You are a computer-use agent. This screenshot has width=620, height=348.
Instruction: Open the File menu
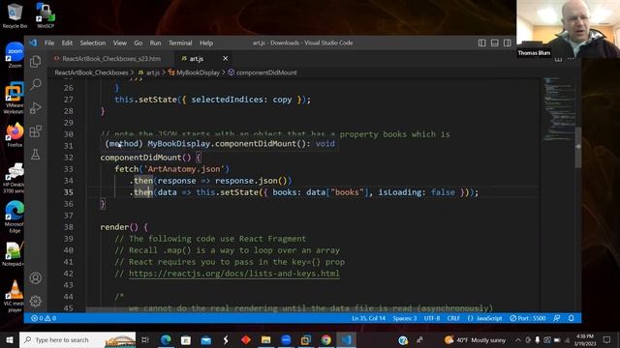(49, 43)
